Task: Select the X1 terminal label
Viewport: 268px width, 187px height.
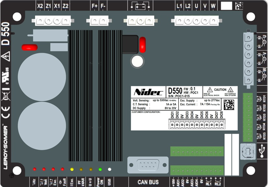Action: [57, 6]
